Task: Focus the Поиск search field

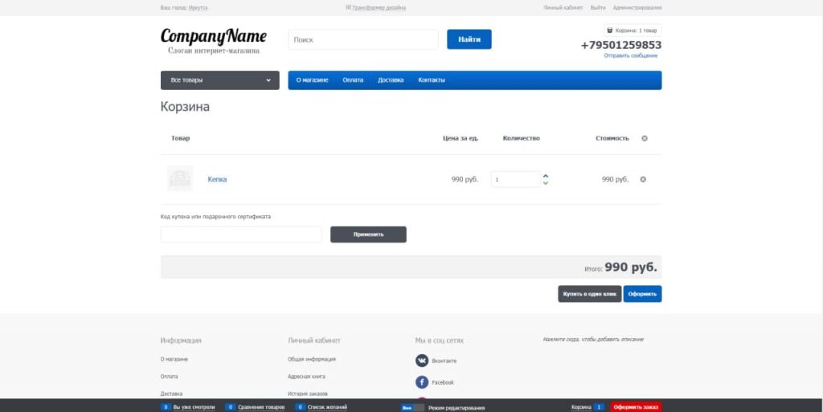Action: coord(362,39)
